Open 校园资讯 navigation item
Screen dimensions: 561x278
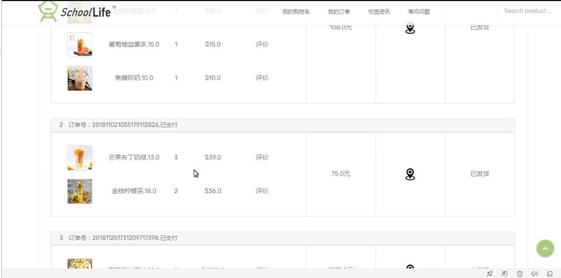379,12
